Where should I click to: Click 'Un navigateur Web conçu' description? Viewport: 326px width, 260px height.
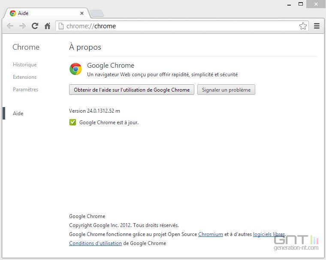(x=162, y=75)
